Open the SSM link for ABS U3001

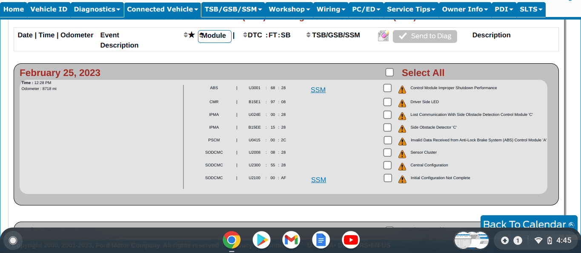pyautogui.click(x=318, y=90)
